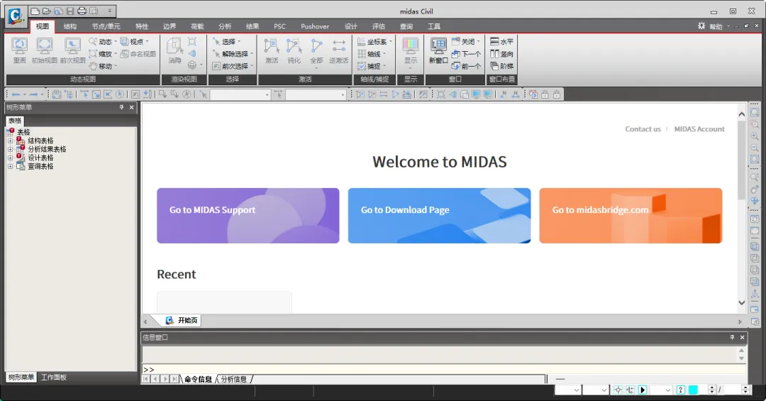Click the 消隐 hidden-line render icon
The height and width of the screenshot is (401, 766).
[x=175, y=46]
